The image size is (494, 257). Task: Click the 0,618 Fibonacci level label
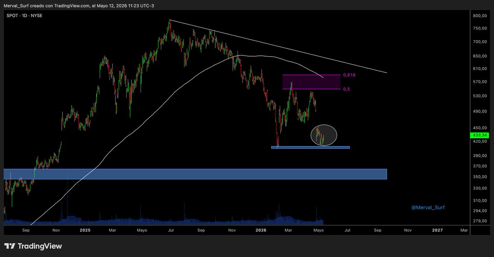[x=349, y=75]
